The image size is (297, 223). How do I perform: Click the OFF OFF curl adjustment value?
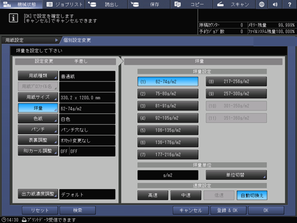[x=87, y=151]
